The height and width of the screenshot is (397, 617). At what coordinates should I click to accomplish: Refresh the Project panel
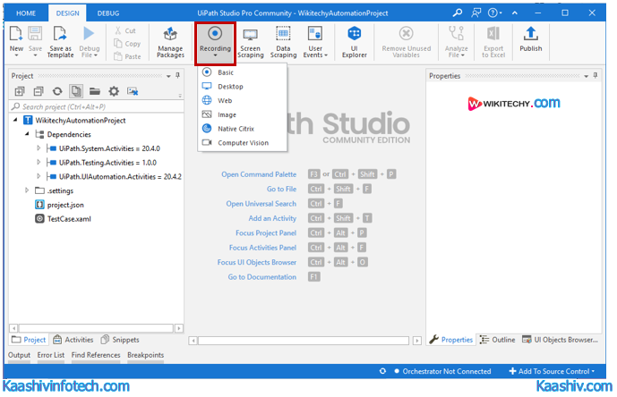(x=57, y=91)
